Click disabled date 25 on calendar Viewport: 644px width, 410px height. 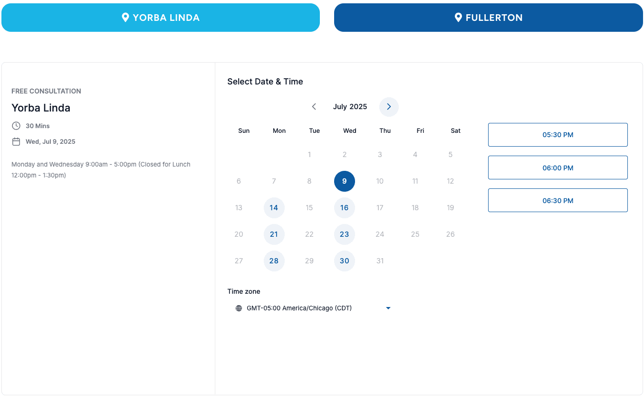pos(415,234)
